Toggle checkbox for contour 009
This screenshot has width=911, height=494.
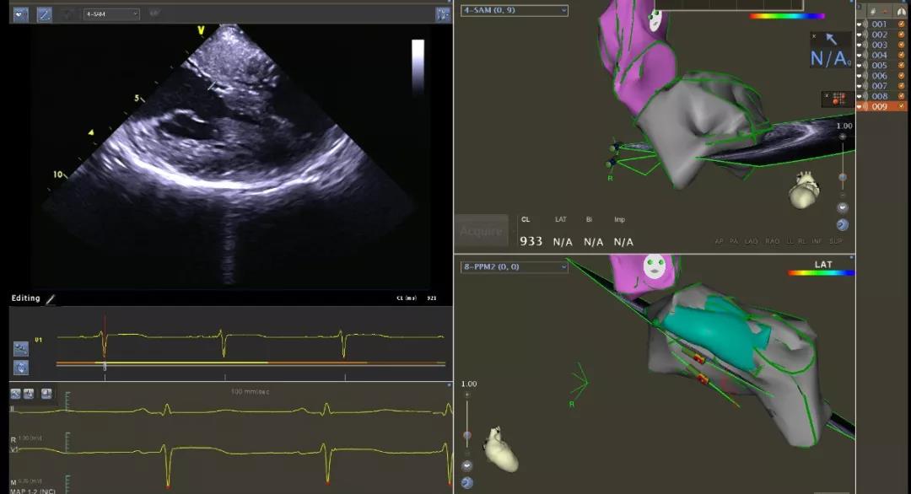click(x=902, y=106)
